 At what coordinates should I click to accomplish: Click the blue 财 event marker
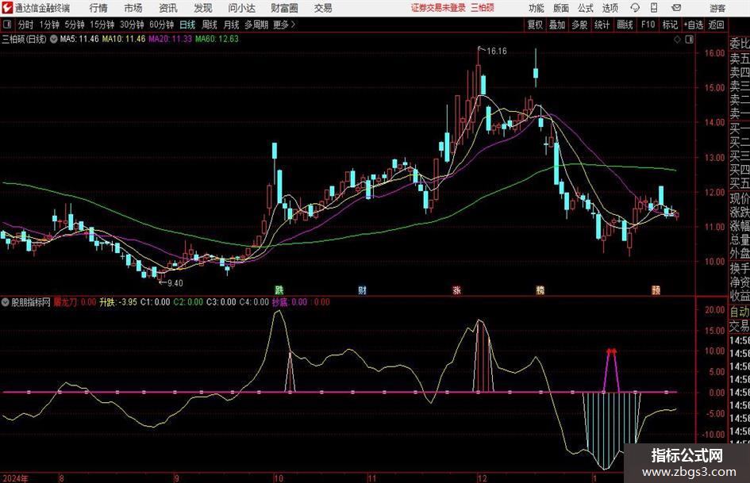[x=362, y=289]
